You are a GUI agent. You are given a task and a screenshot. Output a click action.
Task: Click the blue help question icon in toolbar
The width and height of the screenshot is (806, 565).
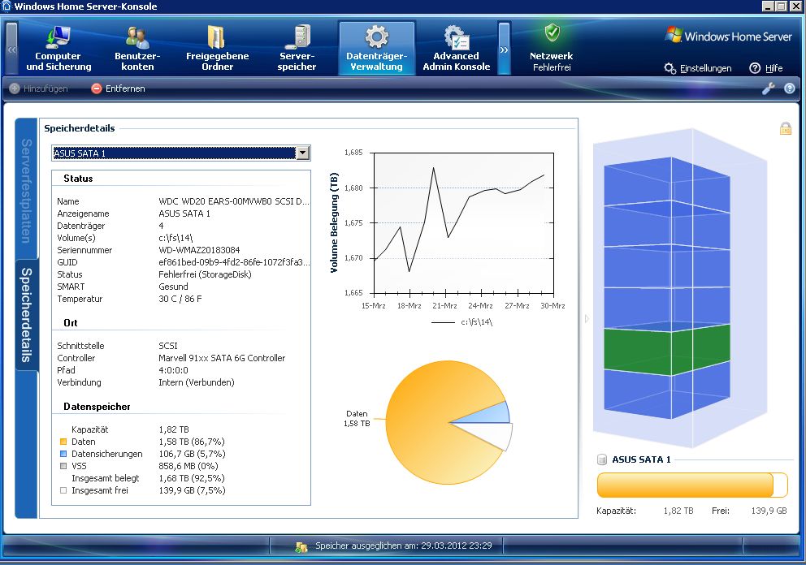pyautogui.click(x=790, y=88)
